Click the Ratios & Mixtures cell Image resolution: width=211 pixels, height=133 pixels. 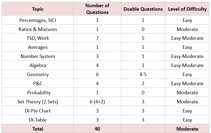tap(38, 29)
